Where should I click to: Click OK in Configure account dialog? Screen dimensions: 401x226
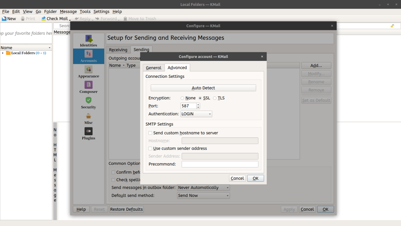coord(256,178)
